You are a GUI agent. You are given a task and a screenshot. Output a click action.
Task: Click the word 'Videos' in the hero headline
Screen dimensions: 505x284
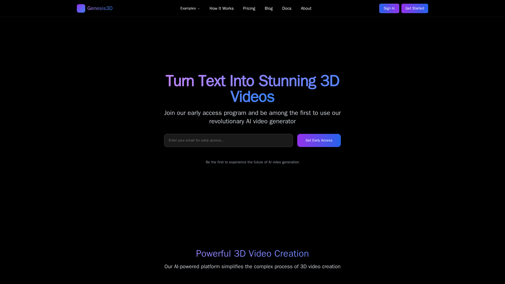click(x=252, y=97)
